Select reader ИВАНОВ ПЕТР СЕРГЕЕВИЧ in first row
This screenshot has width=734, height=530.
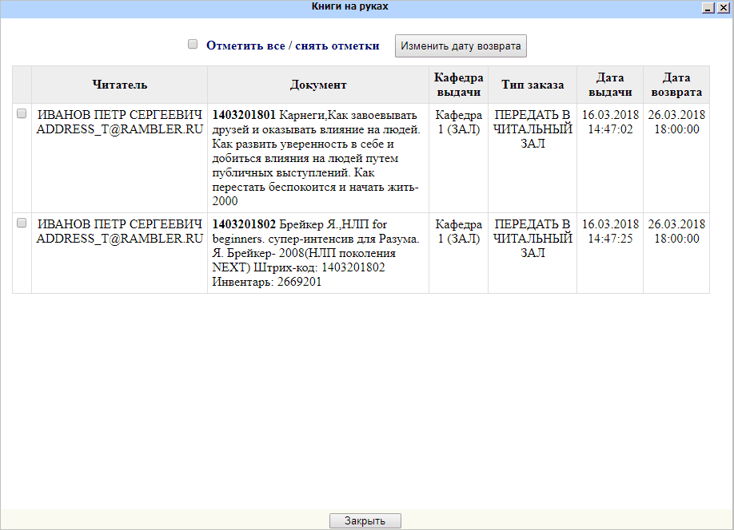(118, 121)
